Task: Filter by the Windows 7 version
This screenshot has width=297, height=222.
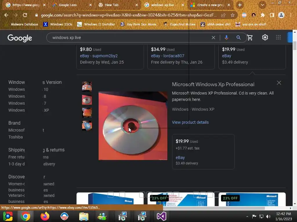Action: [27, 103]
